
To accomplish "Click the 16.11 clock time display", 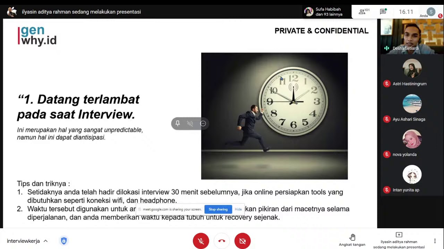I will pos(406,12).
